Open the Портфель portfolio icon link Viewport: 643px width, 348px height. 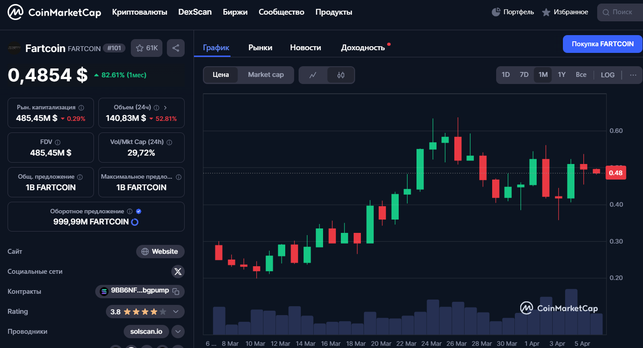[513, 12]
